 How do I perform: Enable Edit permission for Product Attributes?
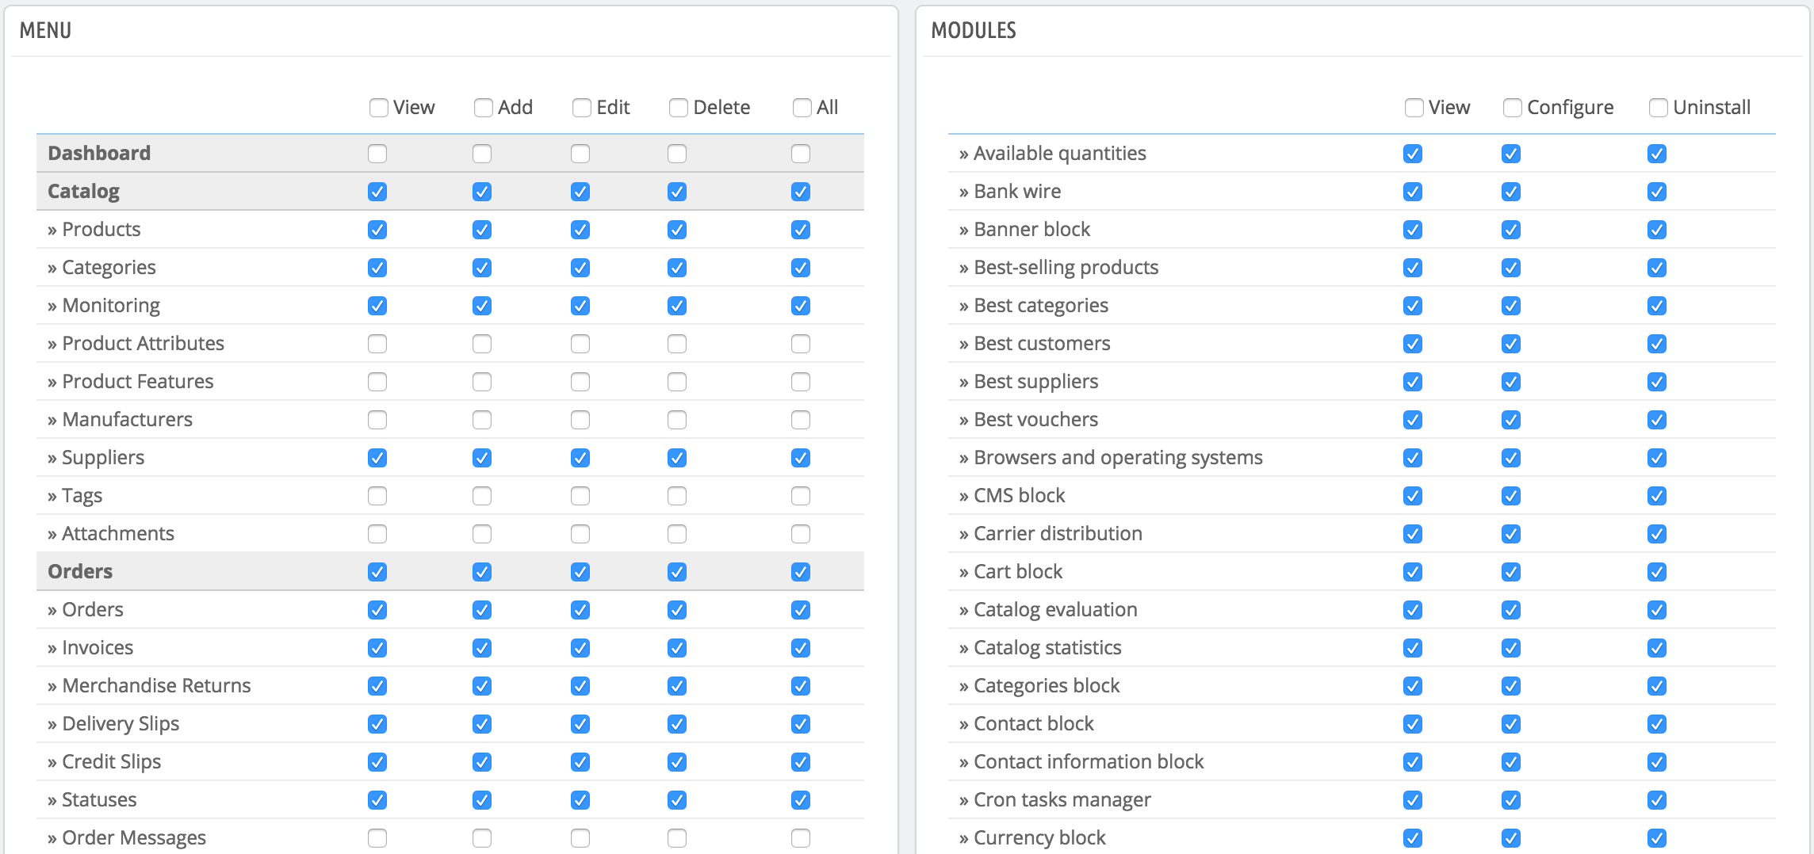[x=580, y=344]
